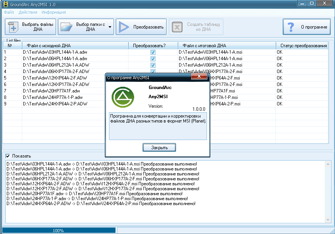Click the log line for 20HP77A1F.adw
This screenshot has height=234, width=335.
click(95, 194)
